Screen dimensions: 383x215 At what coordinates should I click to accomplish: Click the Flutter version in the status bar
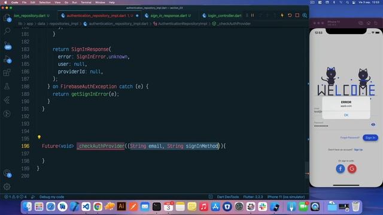(253, 196)
